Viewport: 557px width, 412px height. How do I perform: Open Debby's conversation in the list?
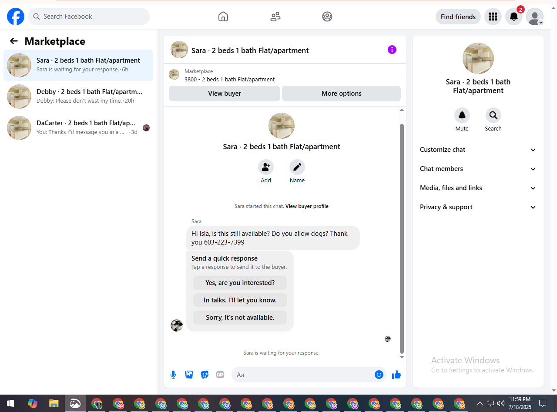click(78, 97)
